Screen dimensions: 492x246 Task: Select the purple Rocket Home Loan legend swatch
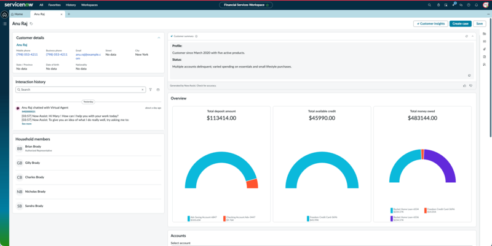click(392, 219)
